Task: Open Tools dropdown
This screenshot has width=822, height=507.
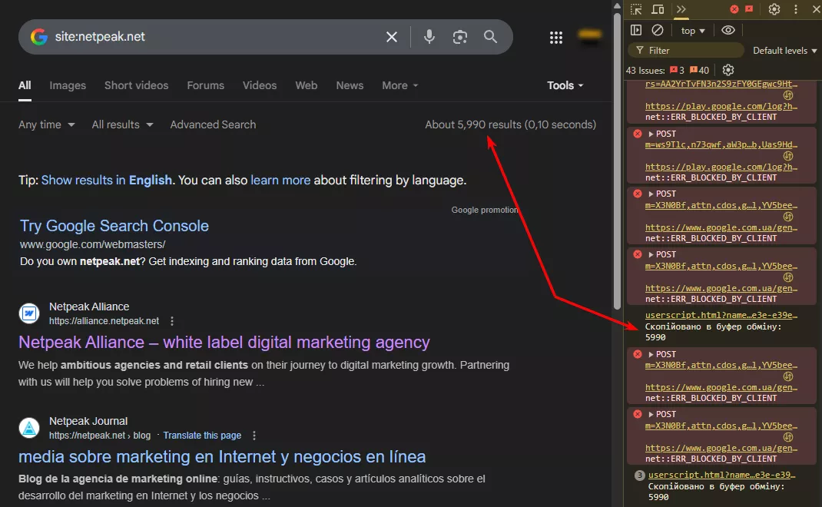Action: [565, 85]
